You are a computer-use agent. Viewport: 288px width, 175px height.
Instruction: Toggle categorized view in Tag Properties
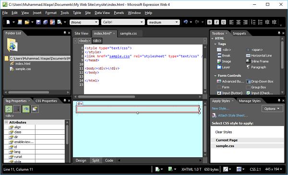(9, 109)
